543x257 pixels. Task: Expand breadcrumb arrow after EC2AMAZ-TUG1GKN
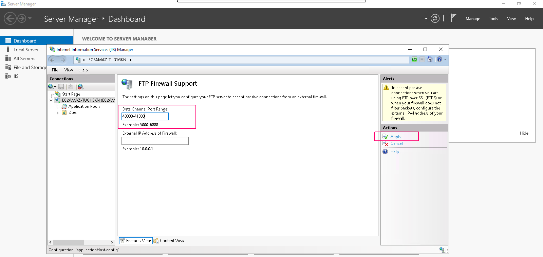[x=131, y=60]
